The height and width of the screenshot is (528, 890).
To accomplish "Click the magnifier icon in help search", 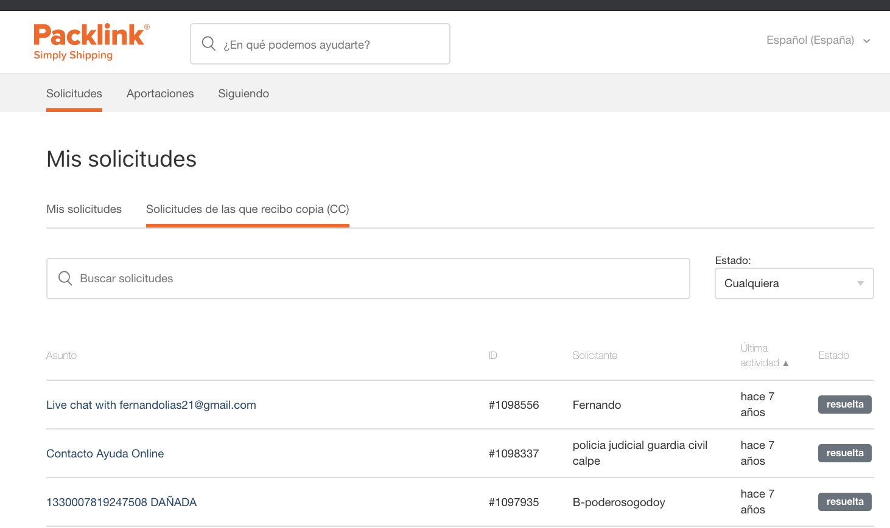I will pos(209,44).
